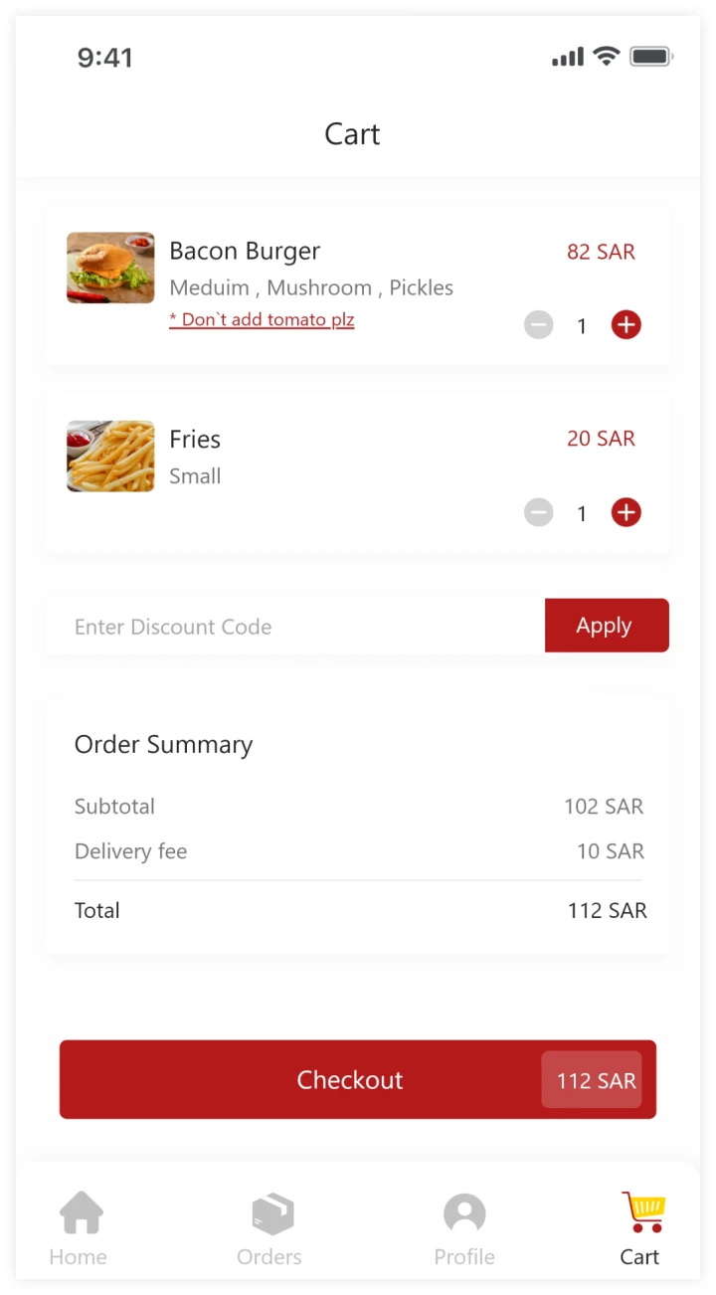
Task: Open the Home tab
Action: [80, 1229]
